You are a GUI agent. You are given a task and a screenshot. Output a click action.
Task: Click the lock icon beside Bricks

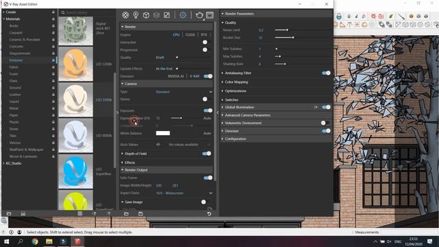click(54, 26)
